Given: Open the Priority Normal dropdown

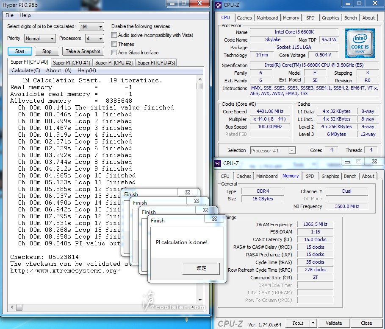Looking at the screenshot, I should pyautogui.click(x=40, y=39).
